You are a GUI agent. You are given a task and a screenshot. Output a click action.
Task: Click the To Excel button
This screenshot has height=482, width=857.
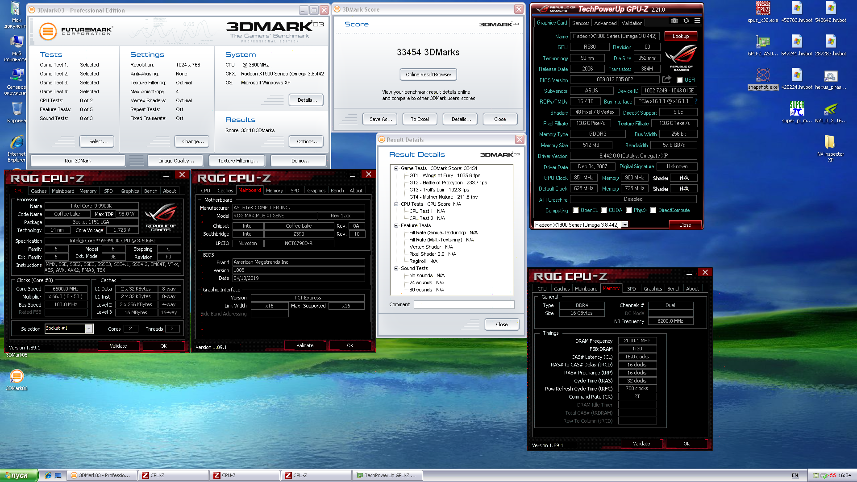point(420,119)
